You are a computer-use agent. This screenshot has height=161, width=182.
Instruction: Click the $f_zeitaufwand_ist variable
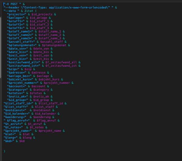pos(61,66)
